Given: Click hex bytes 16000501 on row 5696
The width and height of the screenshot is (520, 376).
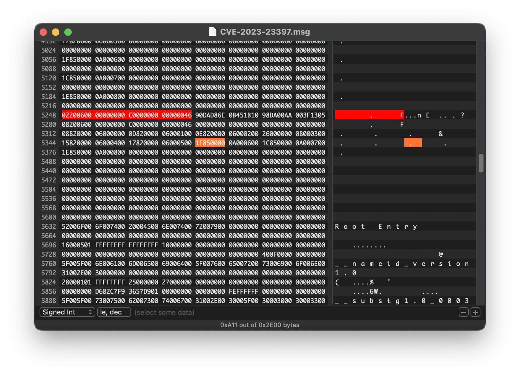Looking at the screenshot, I should pos(77,245).
